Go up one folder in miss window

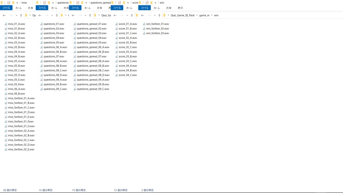pyautogui.click(x=21, y=15)
